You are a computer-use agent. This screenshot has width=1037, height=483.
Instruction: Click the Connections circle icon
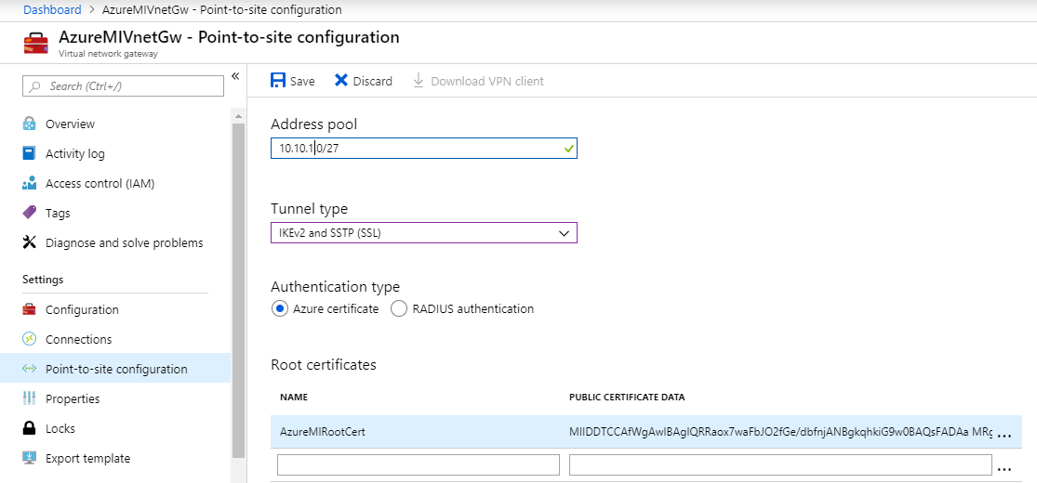coord(29,339)
